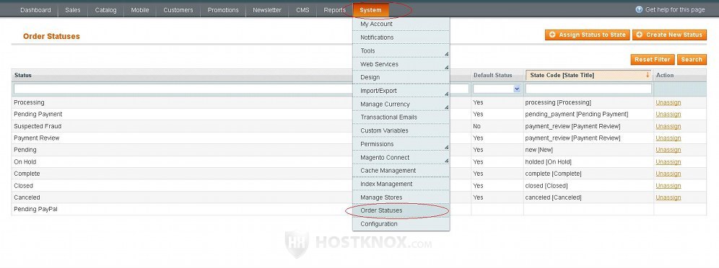
Task: Choose Design in the System menu
Action: click(401, 77)
